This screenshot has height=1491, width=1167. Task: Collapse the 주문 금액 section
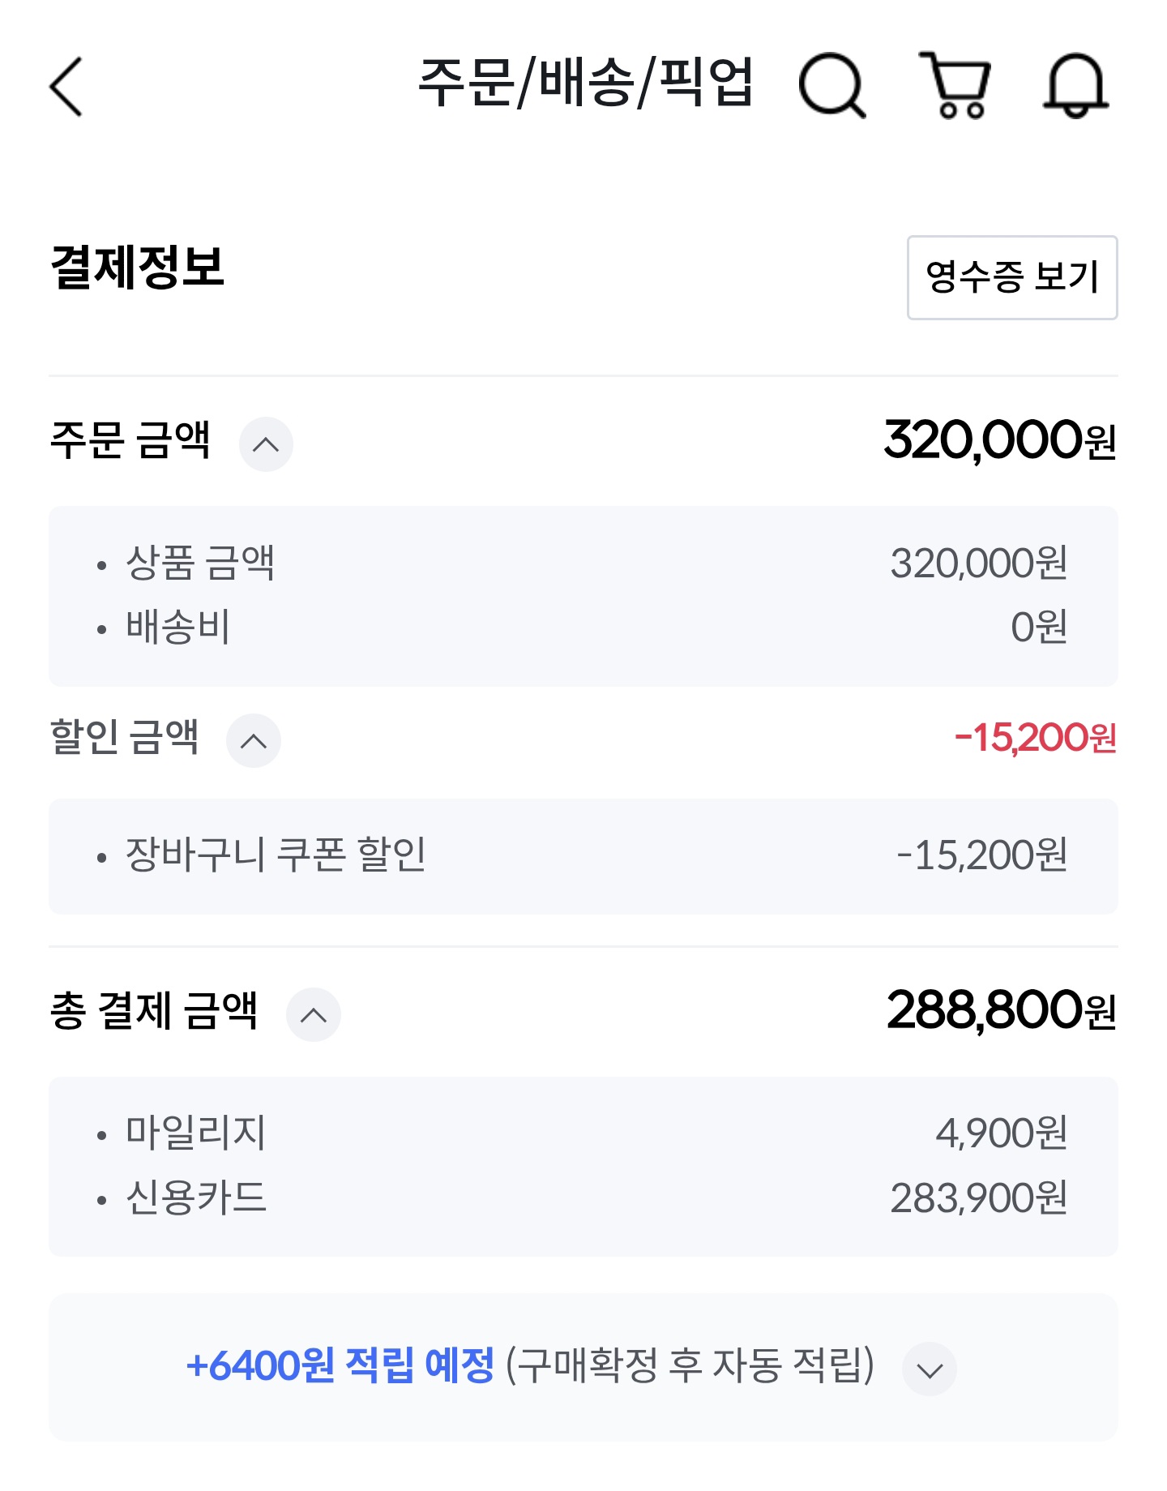tap(266, 444)
